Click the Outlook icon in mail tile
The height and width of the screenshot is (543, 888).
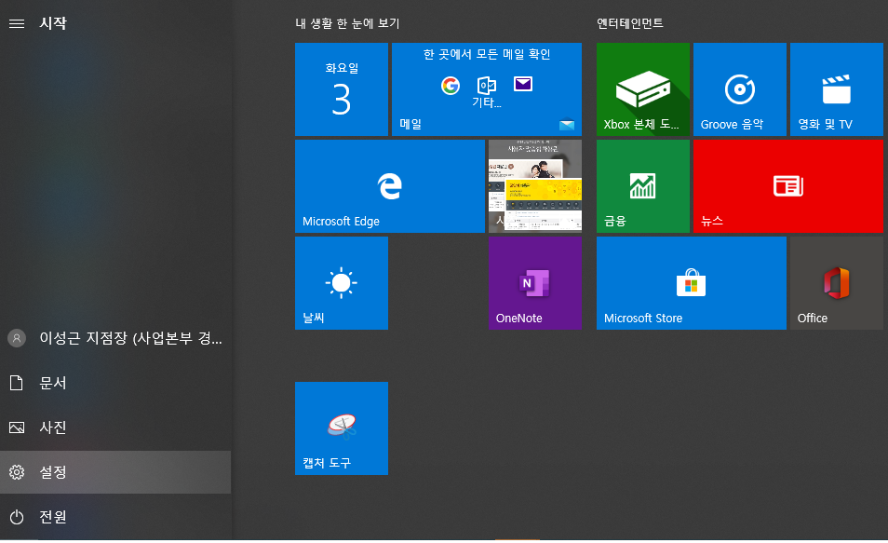[487, 86]
